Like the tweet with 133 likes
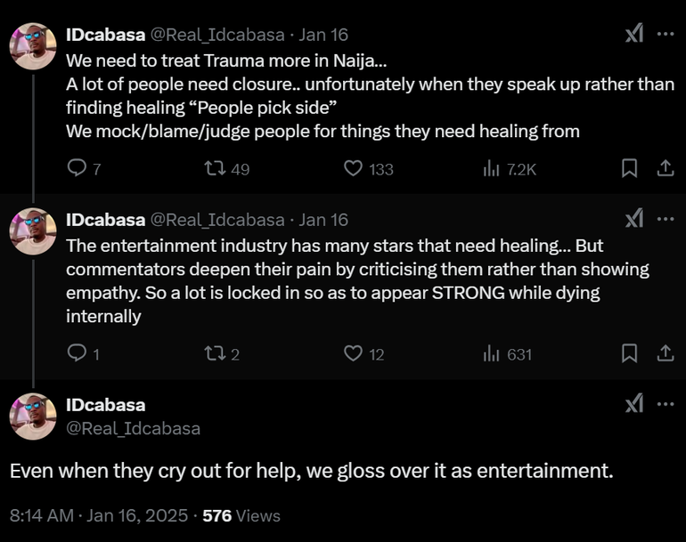This screenshot has height=542, width=686. pyautogui.click(x=354, y=168)
